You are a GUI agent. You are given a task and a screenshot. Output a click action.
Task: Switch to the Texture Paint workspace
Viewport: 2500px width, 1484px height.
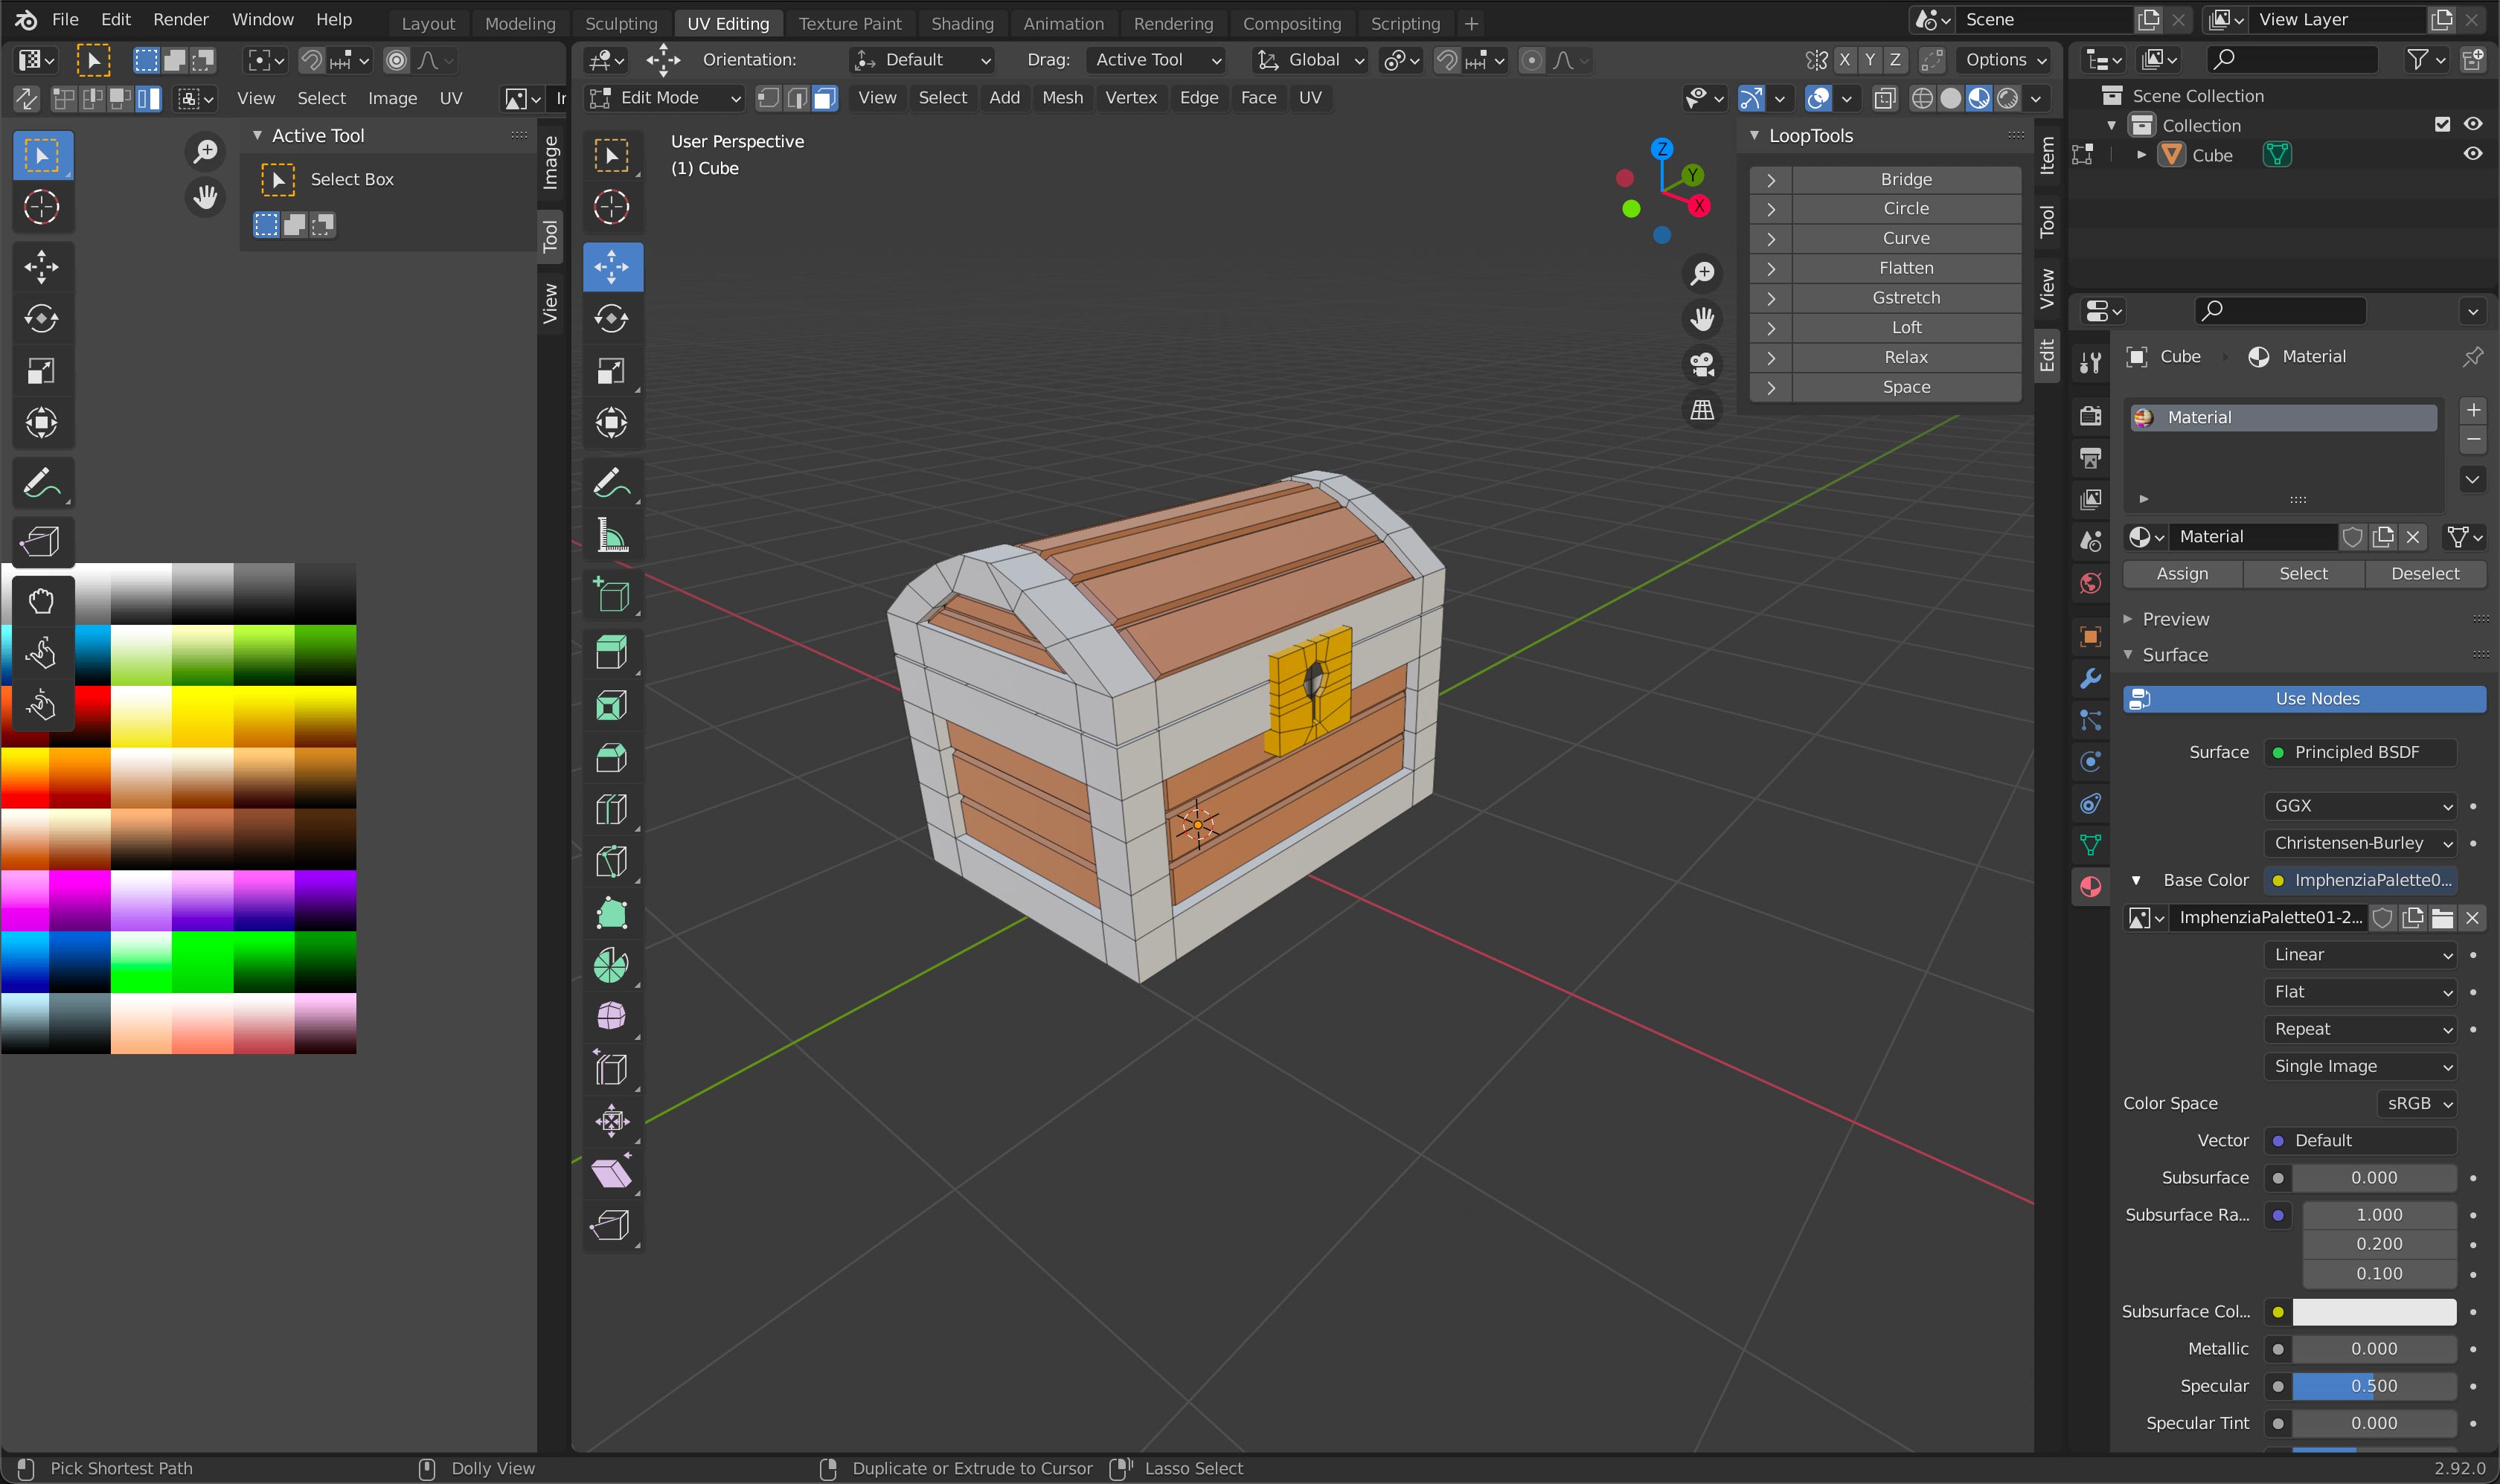coord(849,23)
